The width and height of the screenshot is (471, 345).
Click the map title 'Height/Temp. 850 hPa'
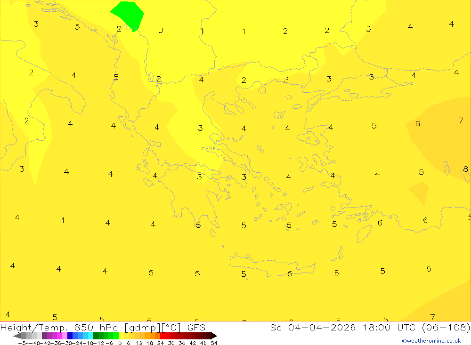coord(60,327)
